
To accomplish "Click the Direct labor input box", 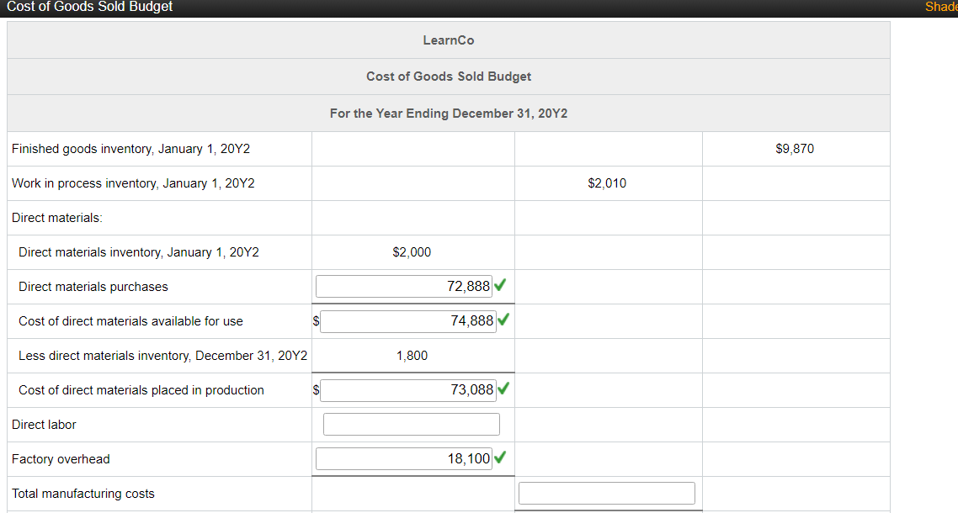I will (411, 424).
